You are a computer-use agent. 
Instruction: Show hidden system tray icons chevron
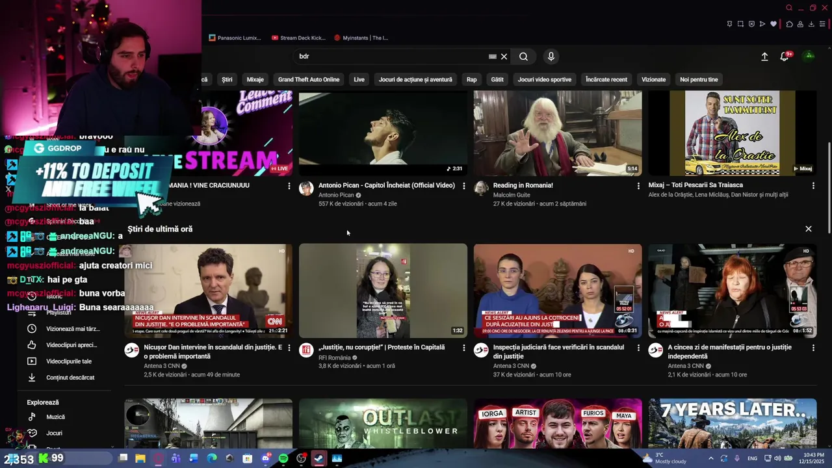[710, 458]
